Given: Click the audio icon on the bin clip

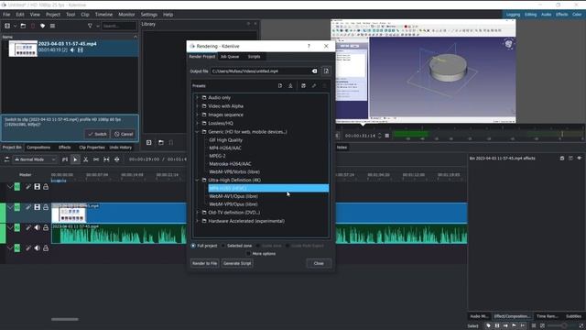Looking at the screenshot, I should [x=72, y=49].
